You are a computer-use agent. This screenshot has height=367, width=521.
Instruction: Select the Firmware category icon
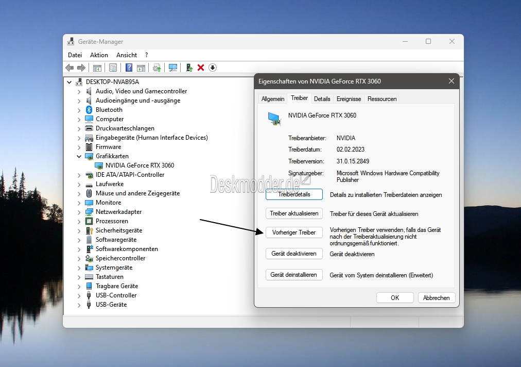(89, 147)
